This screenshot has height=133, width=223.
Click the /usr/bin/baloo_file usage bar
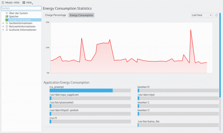point(178,125)
